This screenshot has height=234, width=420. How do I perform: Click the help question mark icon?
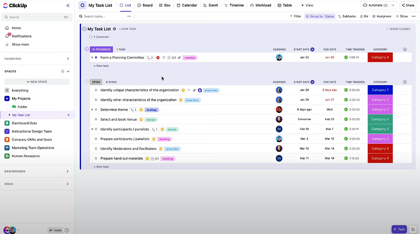[67, 230]
